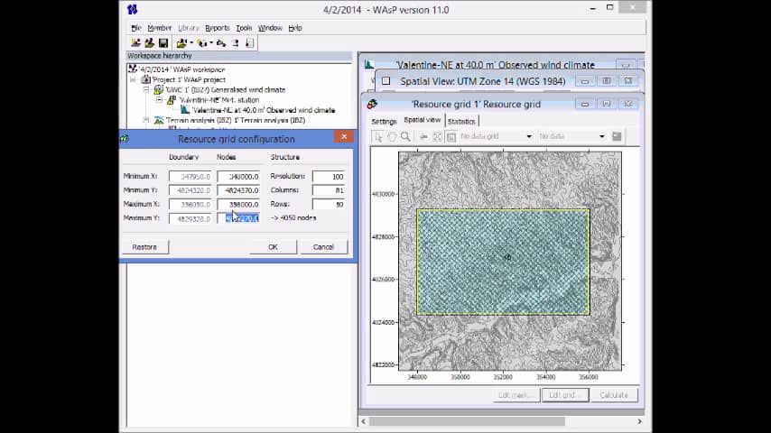Click the Columns value field
This screenshot has width=771, height=433.
[x=328, y=190]
